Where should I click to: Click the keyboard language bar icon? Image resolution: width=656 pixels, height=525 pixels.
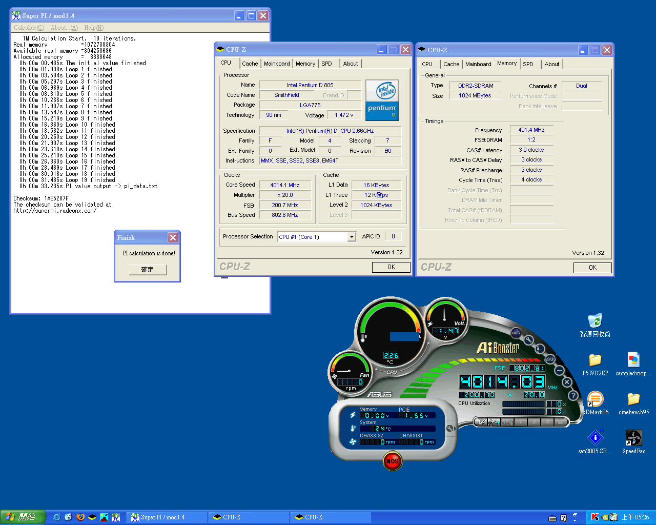click(552, 518)
